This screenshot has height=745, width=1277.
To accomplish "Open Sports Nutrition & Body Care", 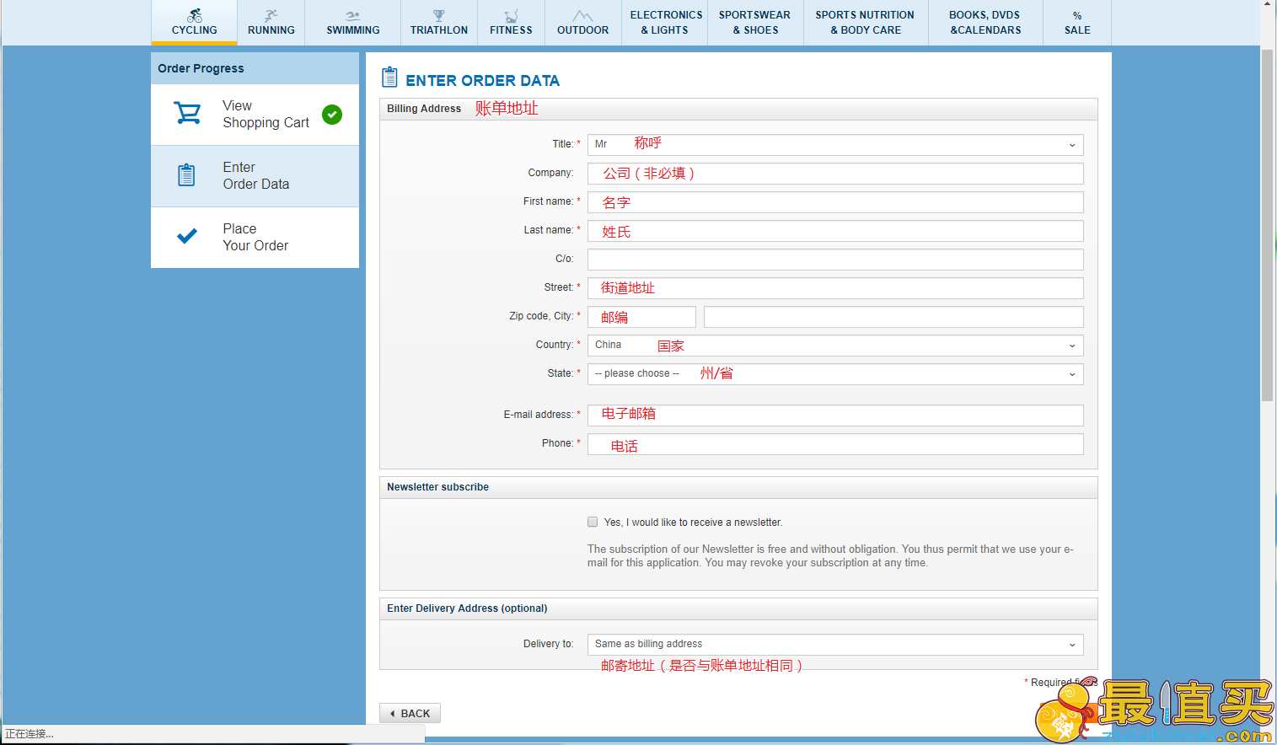I will click(x=865, y=22).
